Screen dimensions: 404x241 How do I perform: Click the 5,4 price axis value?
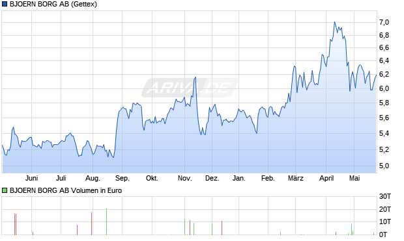384,133
